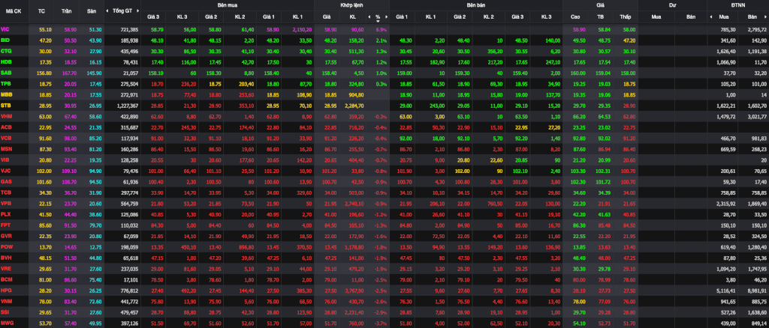Click VNM high price 78.00

(x=579, y=300)
